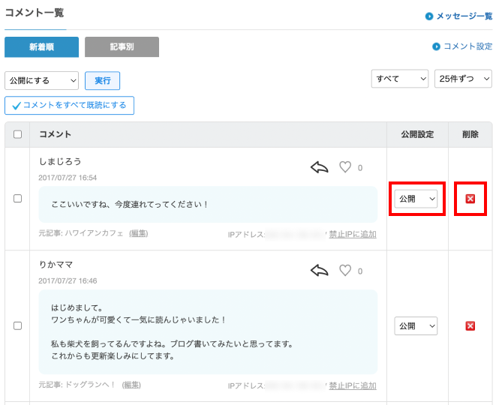
Task: Check the box for しまじろう's comment
Action: [17, 199]
